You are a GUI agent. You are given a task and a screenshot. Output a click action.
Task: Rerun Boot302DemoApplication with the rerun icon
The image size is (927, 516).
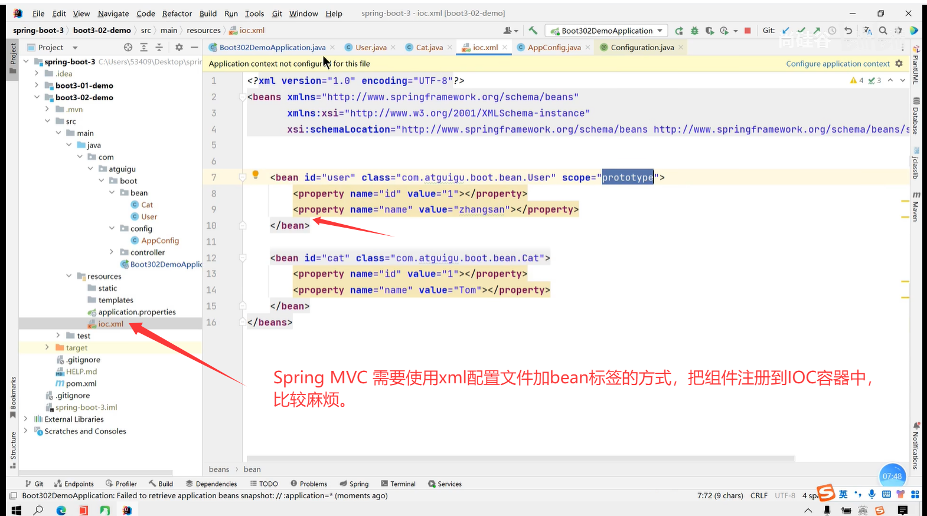(679, 31)
